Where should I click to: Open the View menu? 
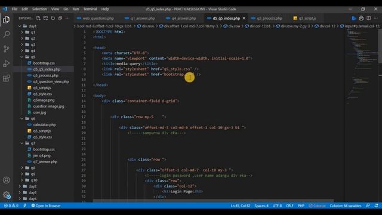click(55, 9)
